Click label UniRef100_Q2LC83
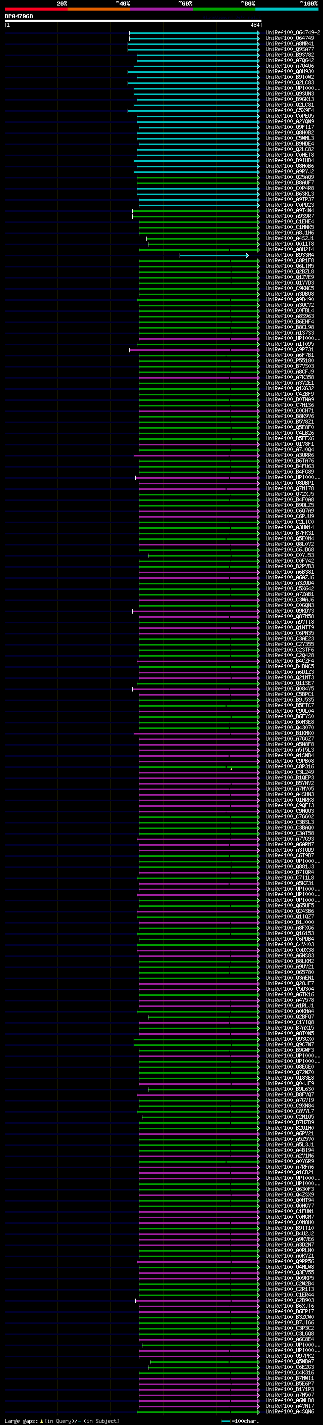 click(x=290, y=82)
